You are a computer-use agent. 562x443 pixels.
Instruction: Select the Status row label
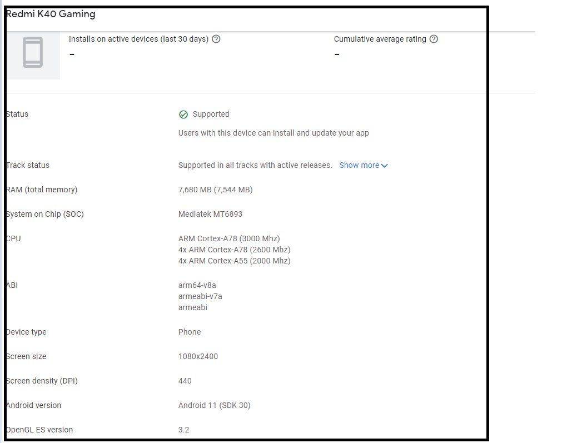point(17,114)
